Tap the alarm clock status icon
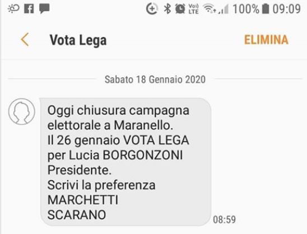 tap(180, 9)
